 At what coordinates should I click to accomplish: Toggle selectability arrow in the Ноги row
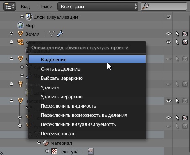177,118
